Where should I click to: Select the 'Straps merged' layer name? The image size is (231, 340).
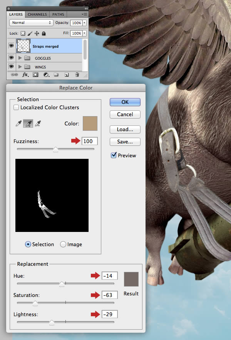[x=45, y=47]
